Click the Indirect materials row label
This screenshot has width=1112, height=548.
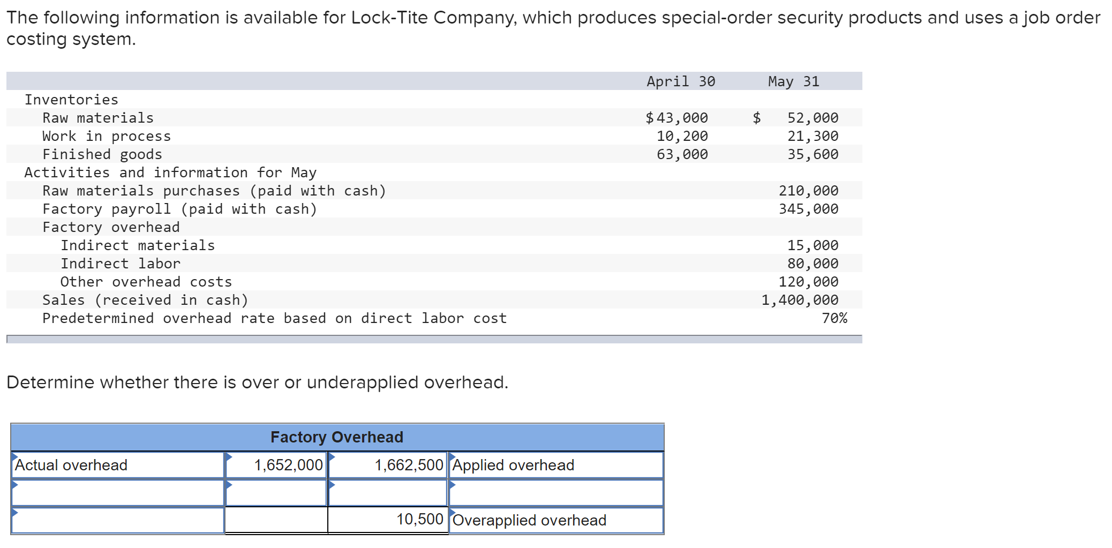click(x=138, y=245)
